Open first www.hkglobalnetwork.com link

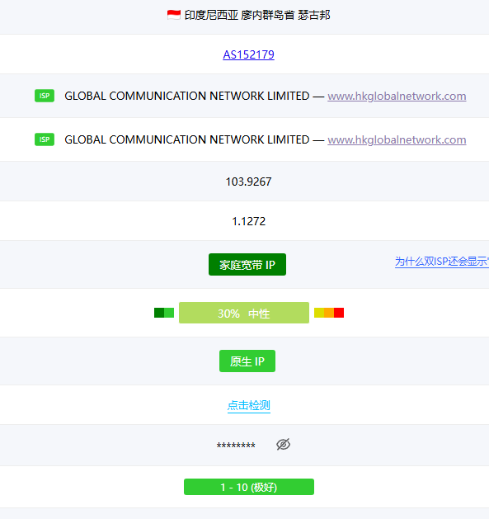[397, 96]
